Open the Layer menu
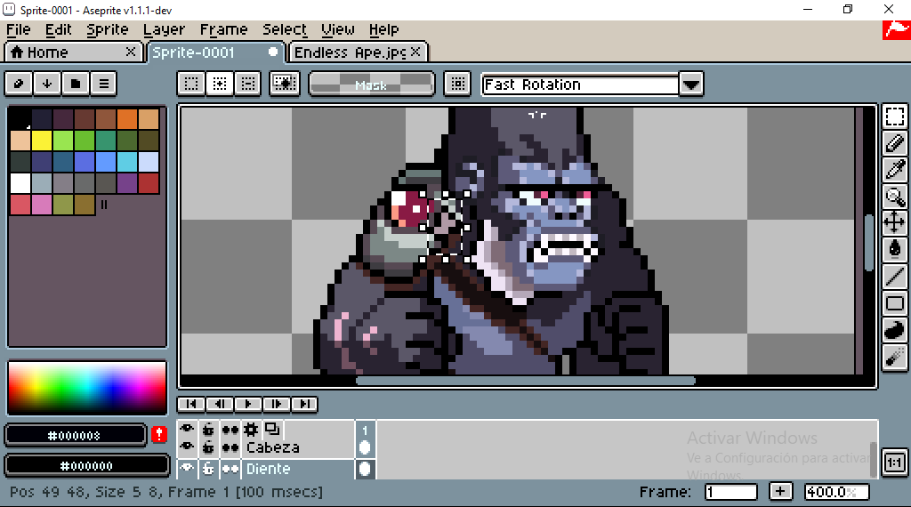The width and height of the screenshot is (911, 507). coord(164,29)
